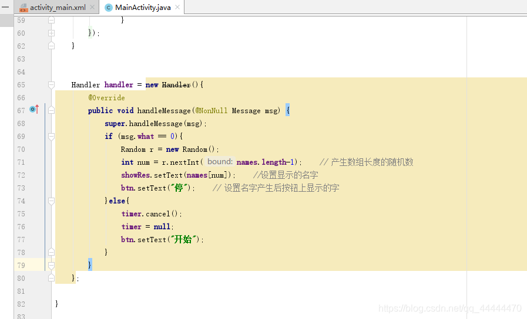Click line number 71 in the gutter
The height and width of the screenshot is (319, 527).
(21, 162)
